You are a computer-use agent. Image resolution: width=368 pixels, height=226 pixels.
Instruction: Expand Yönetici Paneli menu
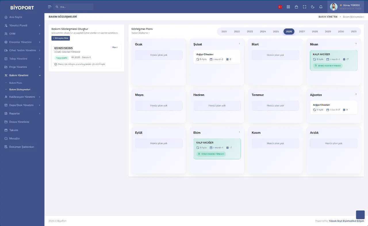[22, 25]
